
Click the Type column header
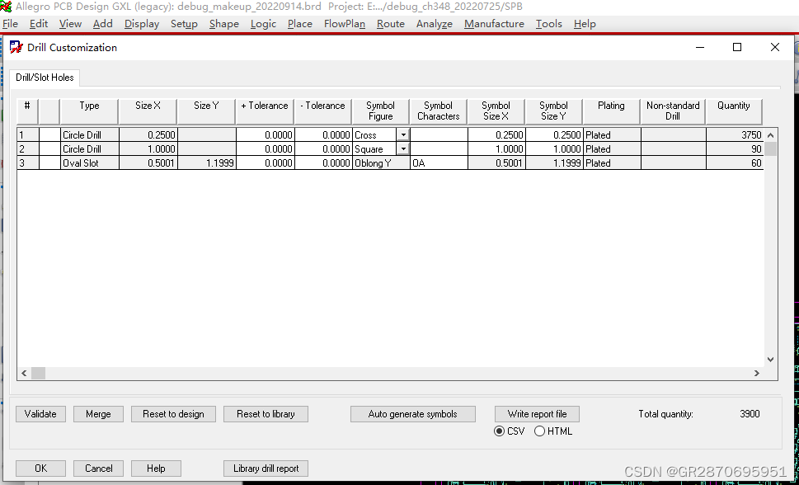(x=89, y=111)
